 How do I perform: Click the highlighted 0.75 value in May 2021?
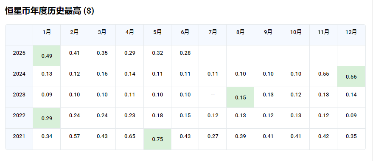157,139
